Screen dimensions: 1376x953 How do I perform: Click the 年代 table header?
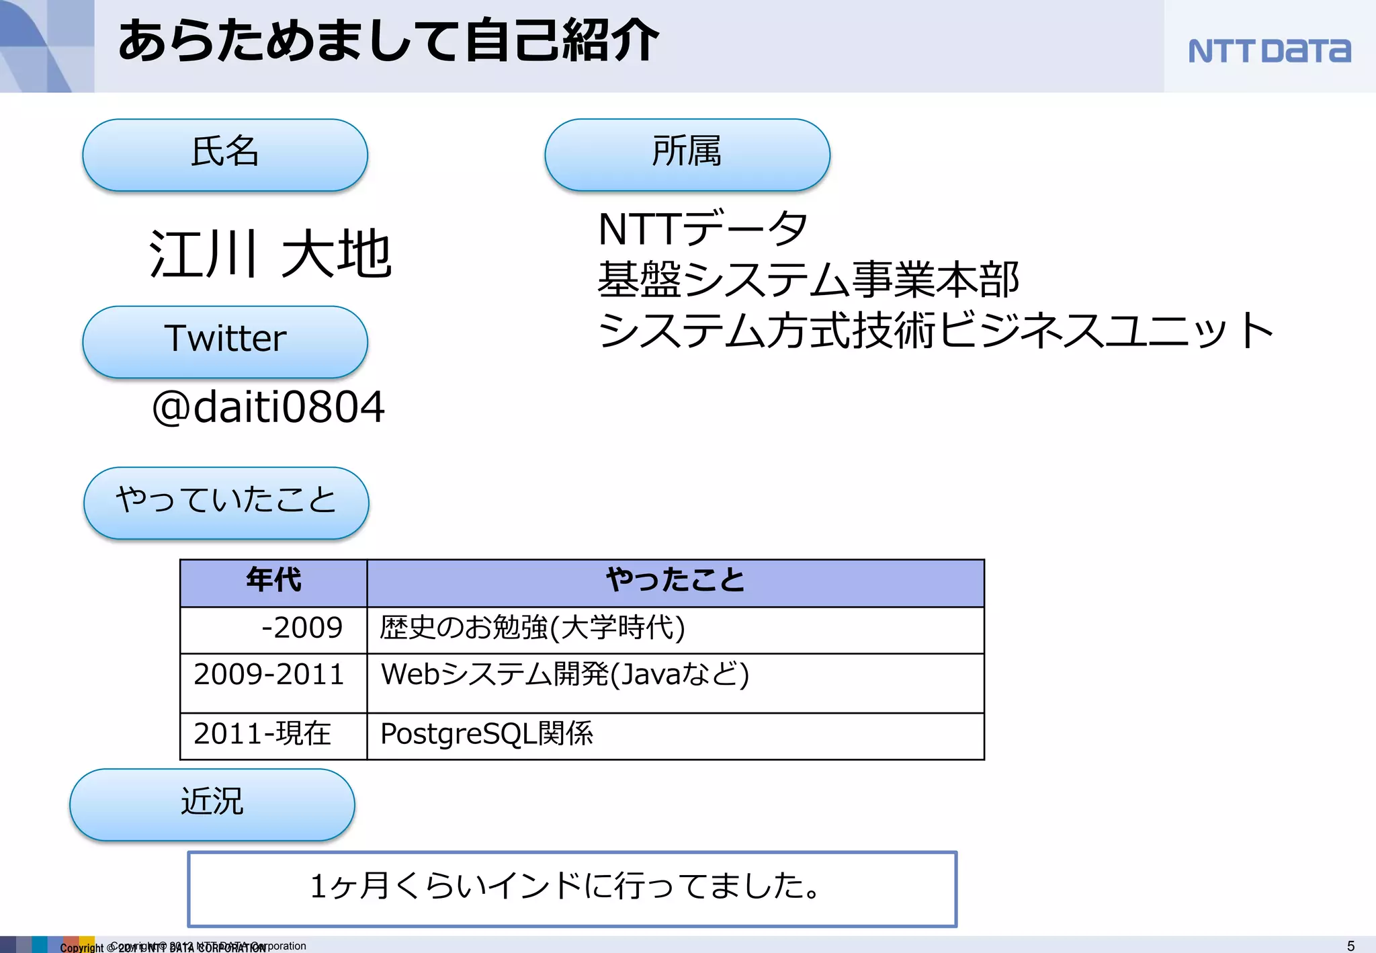coord(273,583)
